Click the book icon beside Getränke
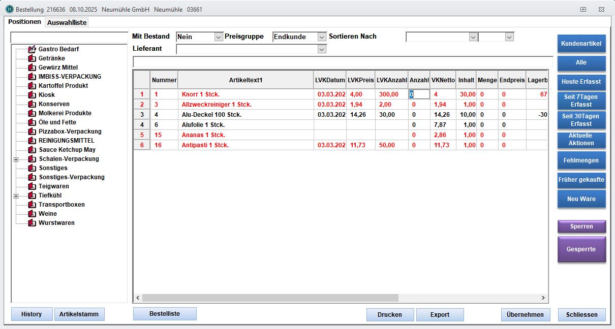This screenshot has height=329, width=615. point(32,58)
